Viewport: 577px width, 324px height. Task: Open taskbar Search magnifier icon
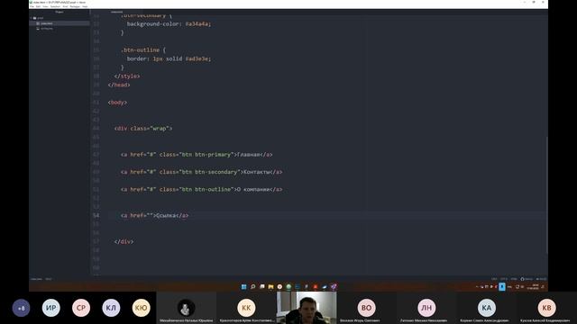tap(252, 287)
